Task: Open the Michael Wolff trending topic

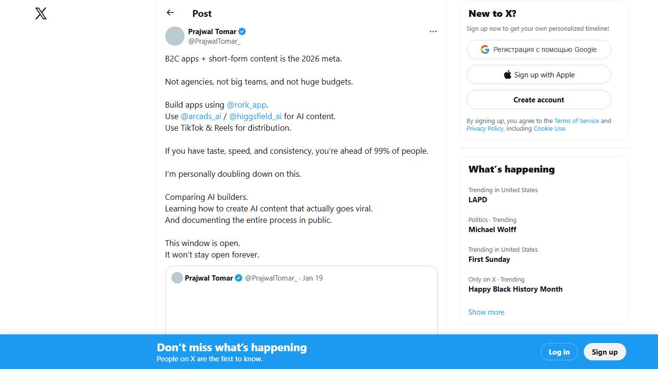Action: tap(492, 230)
